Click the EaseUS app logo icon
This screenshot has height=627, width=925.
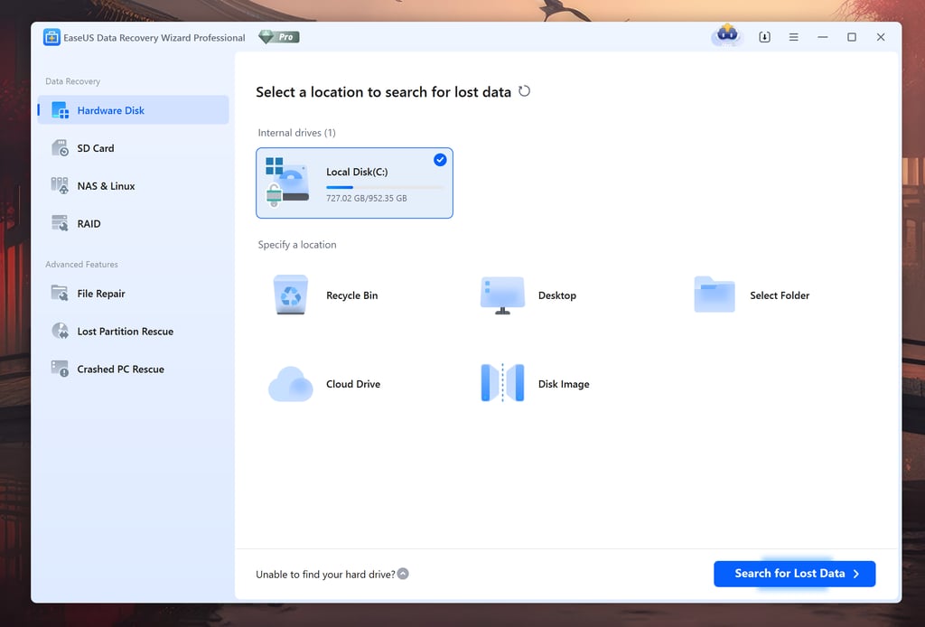point(51,37)
